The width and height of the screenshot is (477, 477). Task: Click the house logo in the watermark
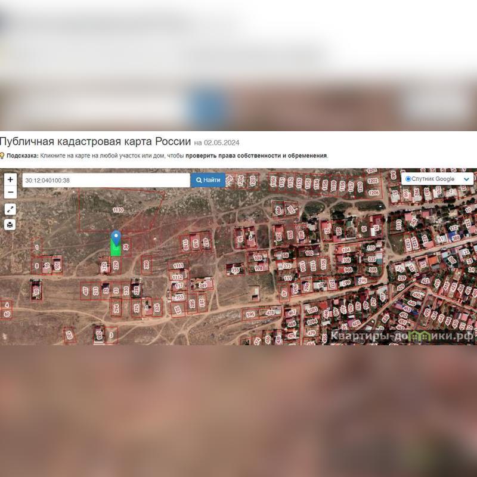pyautogui.click(x=418, y=336)
